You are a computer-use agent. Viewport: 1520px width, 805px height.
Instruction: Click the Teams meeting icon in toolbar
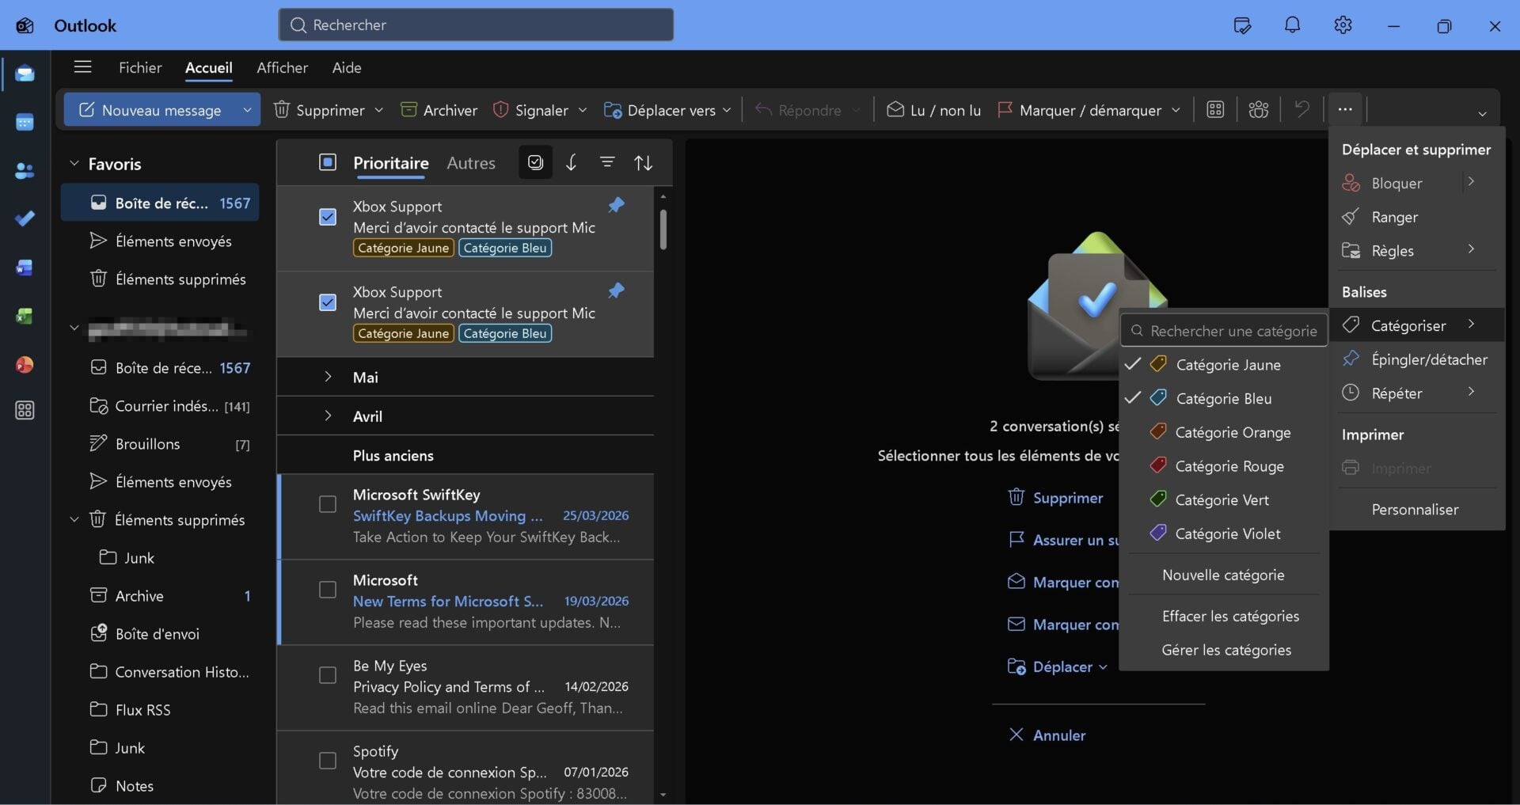tap(1258, 109)
